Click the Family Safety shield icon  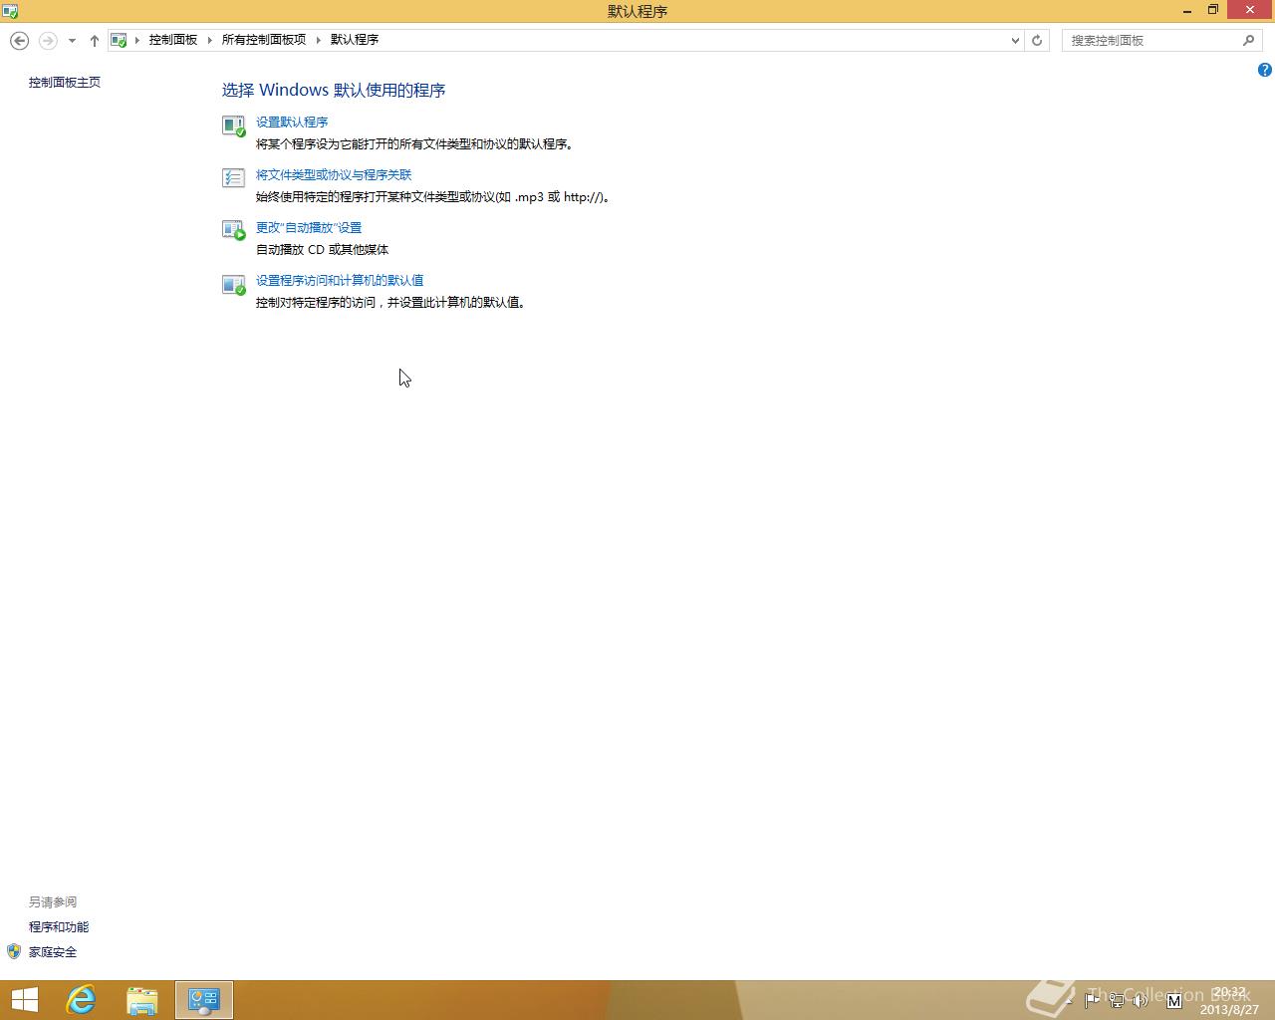click(14, 951)
